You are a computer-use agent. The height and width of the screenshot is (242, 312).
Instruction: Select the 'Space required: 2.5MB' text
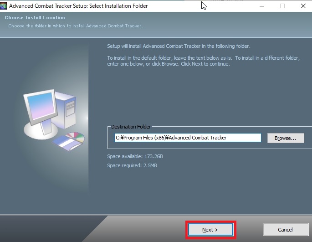pyautogui.click(x=132, y=165)
